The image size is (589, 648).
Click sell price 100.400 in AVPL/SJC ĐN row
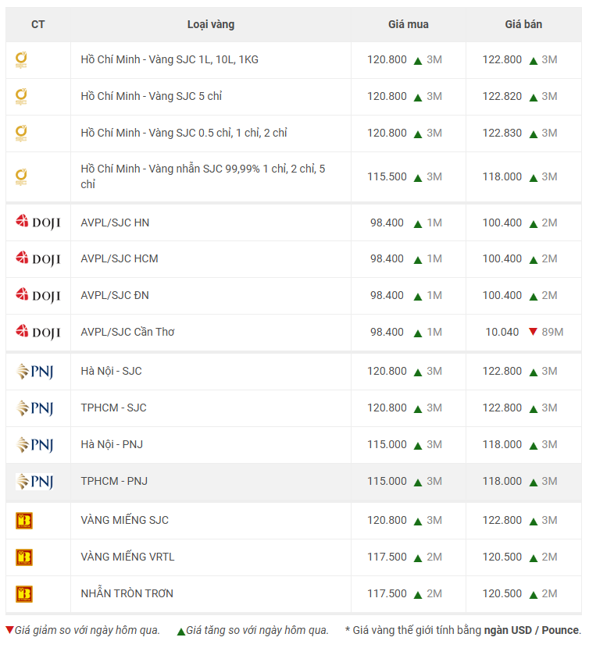click(x=502, y=295)
